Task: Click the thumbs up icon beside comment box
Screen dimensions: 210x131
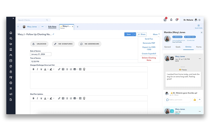Action: [195, 100]
